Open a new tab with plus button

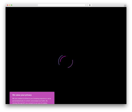pyautogui.click(x=125, y=6)
